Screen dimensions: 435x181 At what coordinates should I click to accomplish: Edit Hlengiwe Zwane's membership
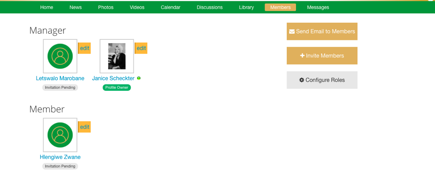tap(84, 127)
